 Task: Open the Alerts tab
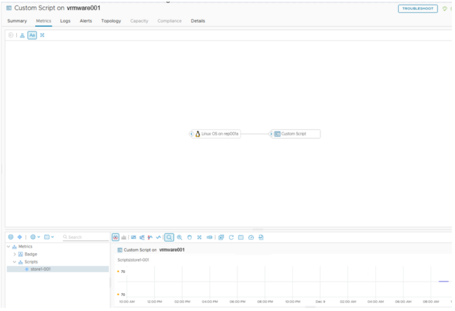86,21
